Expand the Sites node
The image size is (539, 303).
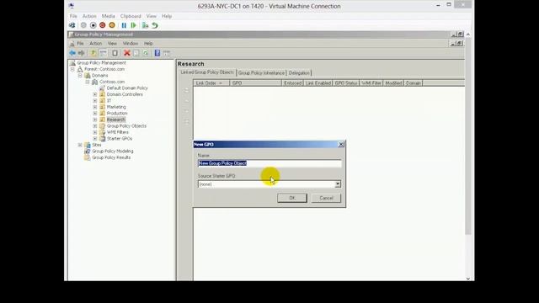[x=80, y=145]
